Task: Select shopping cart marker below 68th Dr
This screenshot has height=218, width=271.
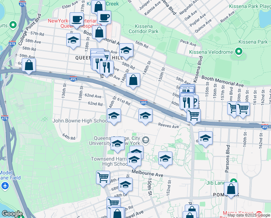Action: [x=113, y=202]
